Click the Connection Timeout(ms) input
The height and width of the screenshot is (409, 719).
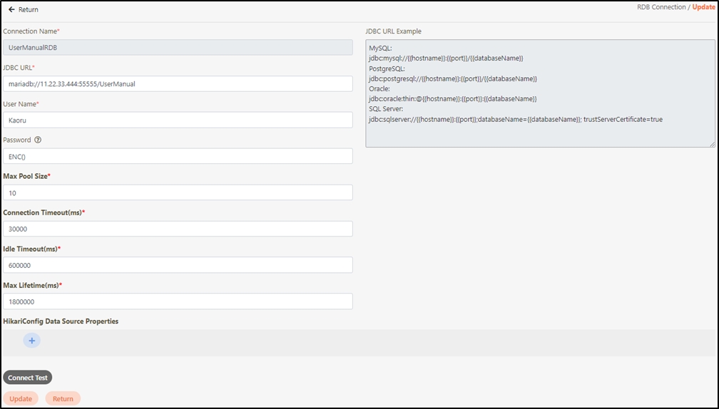178,229
